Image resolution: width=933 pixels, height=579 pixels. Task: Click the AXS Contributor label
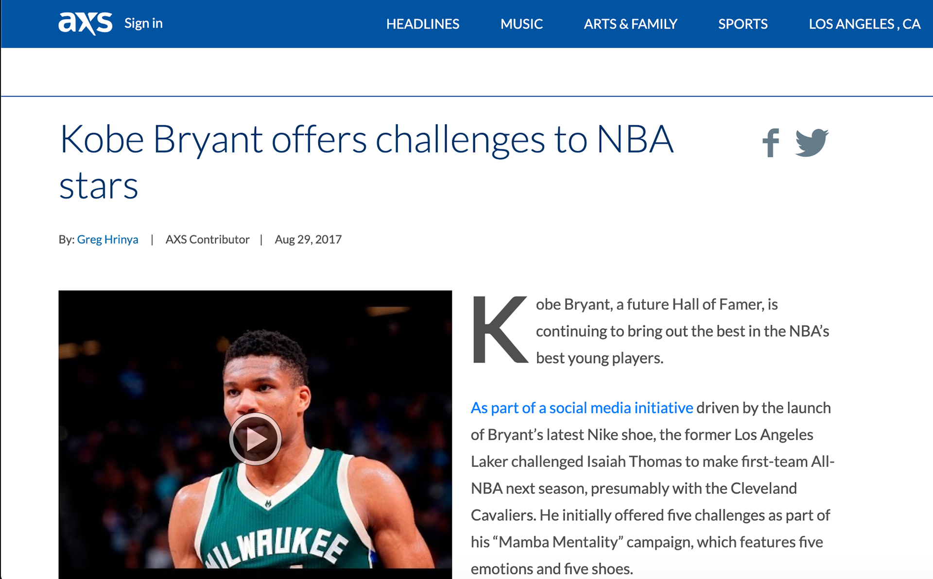pos(207,239)
